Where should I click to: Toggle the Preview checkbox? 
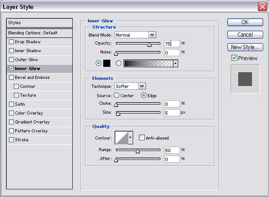234,58
